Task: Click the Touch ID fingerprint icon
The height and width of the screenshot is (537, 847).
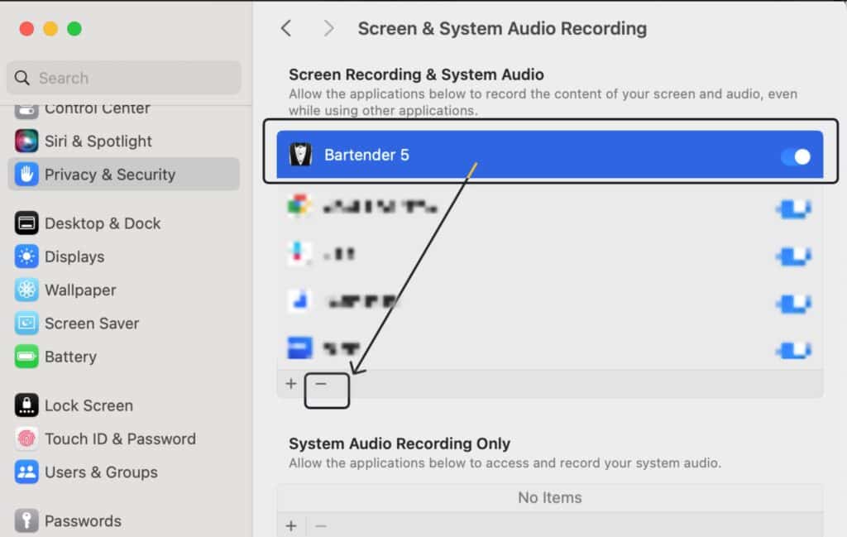Action: point(26,439)
